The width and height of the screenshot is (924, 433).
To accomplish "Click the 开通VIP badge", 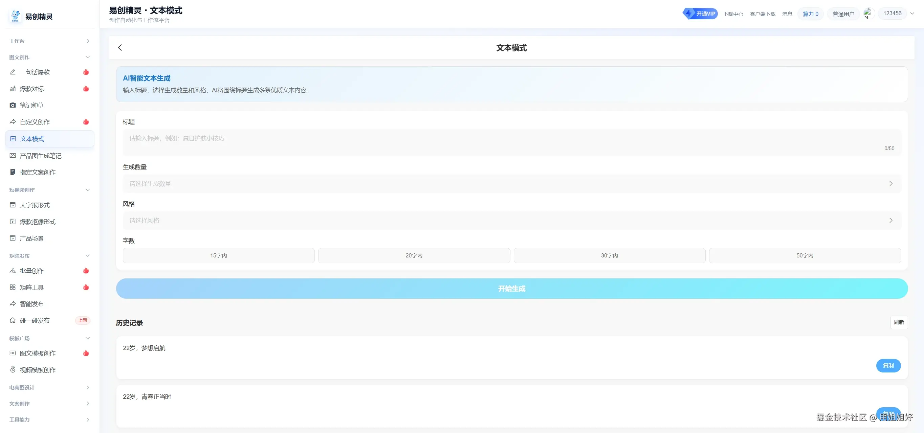I will 700,14.
